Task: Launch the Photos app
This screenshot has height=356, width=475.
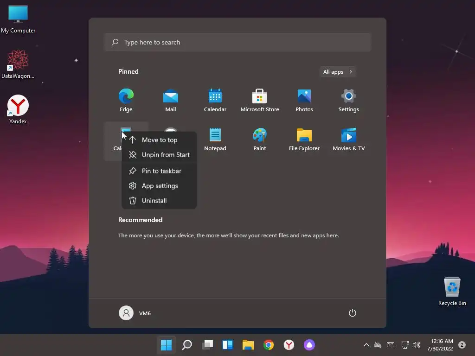Action: coord(304,100)
